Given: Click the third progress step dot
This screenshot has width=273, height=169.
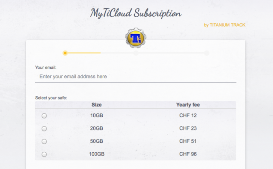Looking at the screenshot, I should point(207,53).
